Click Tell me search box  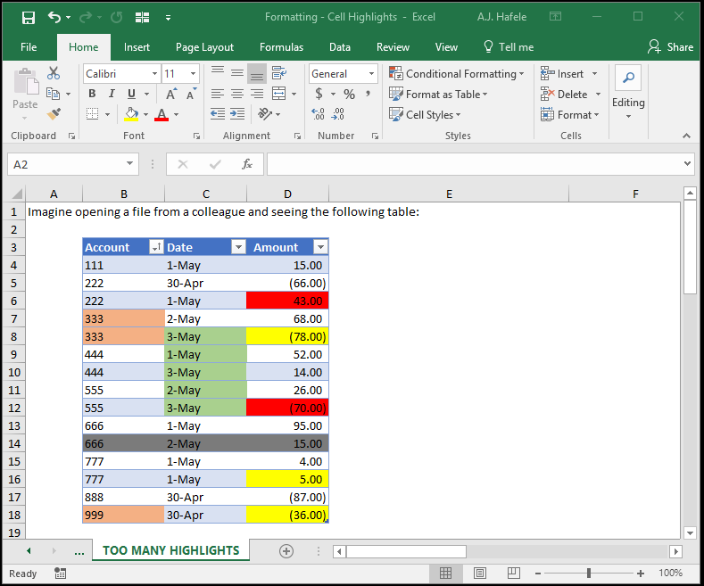[x=509, y=47]
